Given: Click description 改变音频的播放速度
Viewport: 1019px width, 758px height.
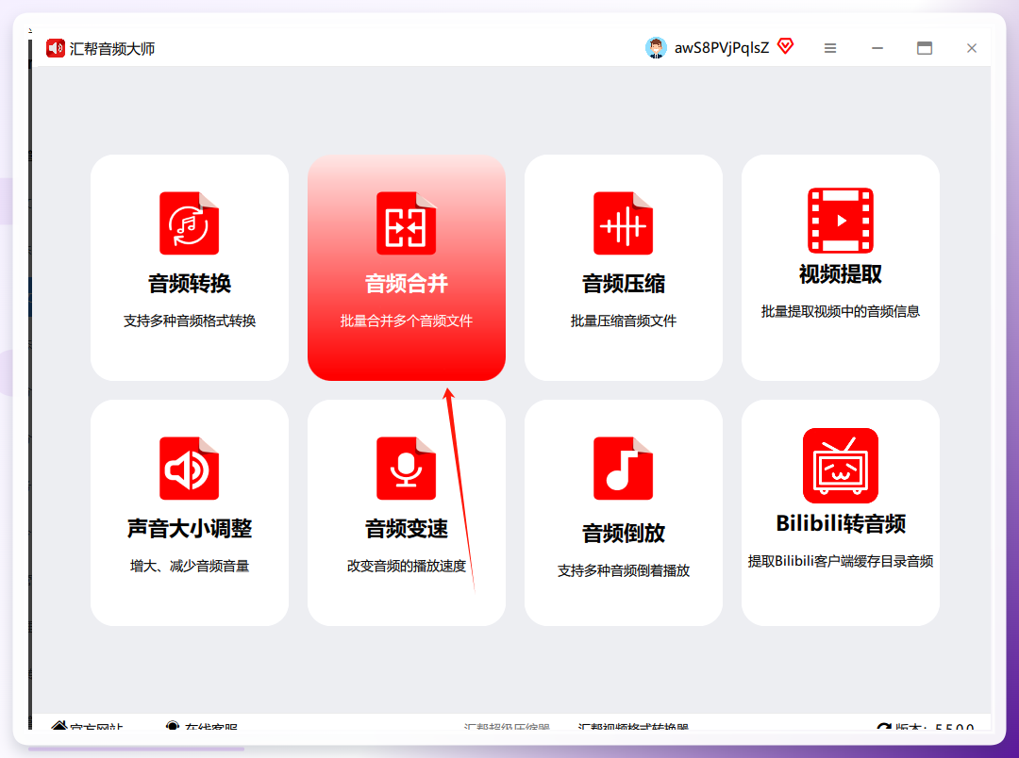Looking at the screenshot, I should pos(406,567).
